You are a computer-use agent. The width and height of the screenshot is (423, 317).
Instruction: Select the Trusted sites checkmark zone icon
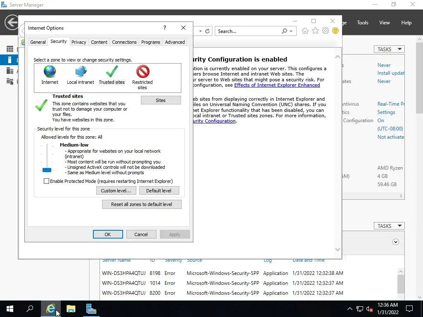coord(112,72)
